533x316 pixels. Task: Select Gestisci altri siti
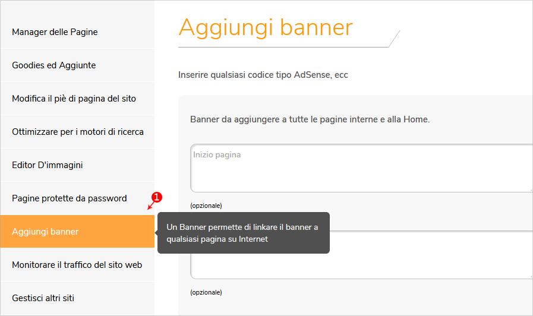point(77,298)
